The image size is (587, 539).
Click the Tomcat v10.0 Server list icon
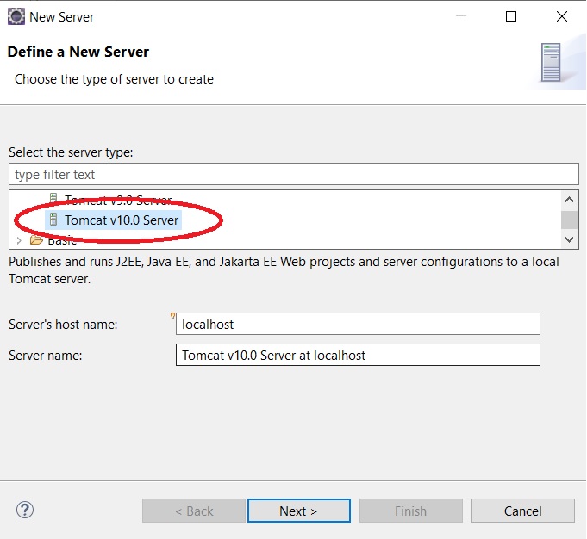tap(53, 220)
